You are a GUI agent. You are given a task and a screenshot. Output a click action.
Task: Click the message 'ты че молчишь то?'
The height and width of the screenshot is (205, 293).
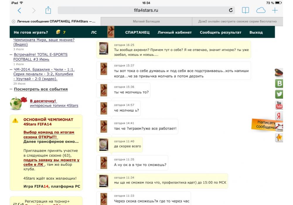click(x=131, y=92)
